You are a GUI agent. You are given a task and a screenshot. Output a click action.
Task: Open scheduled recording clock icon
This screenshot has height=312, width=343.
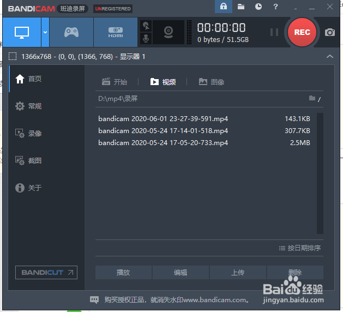(x=258, y=7)
